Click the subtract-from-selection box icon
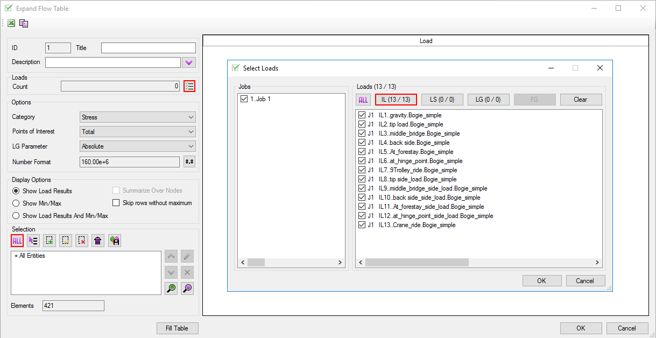The height and width of the screenshot is (338, 656). point(66,241)
